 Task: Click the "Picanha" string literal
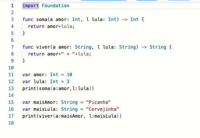(x=98, y=102)
